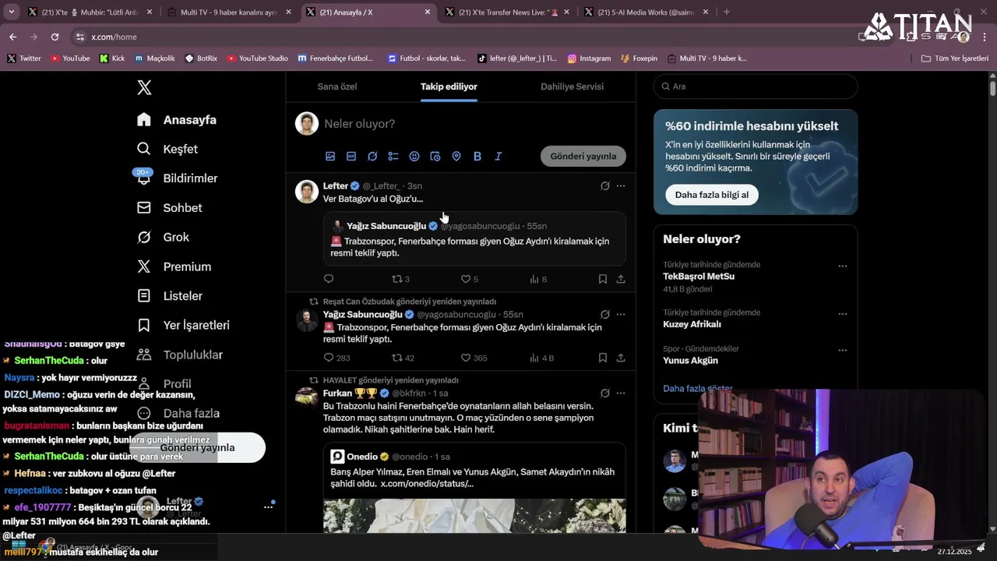Screen dimensions: 997x561
Task: Add GIF to post composer
Action: pyautogui.click(x=351, y=157)
